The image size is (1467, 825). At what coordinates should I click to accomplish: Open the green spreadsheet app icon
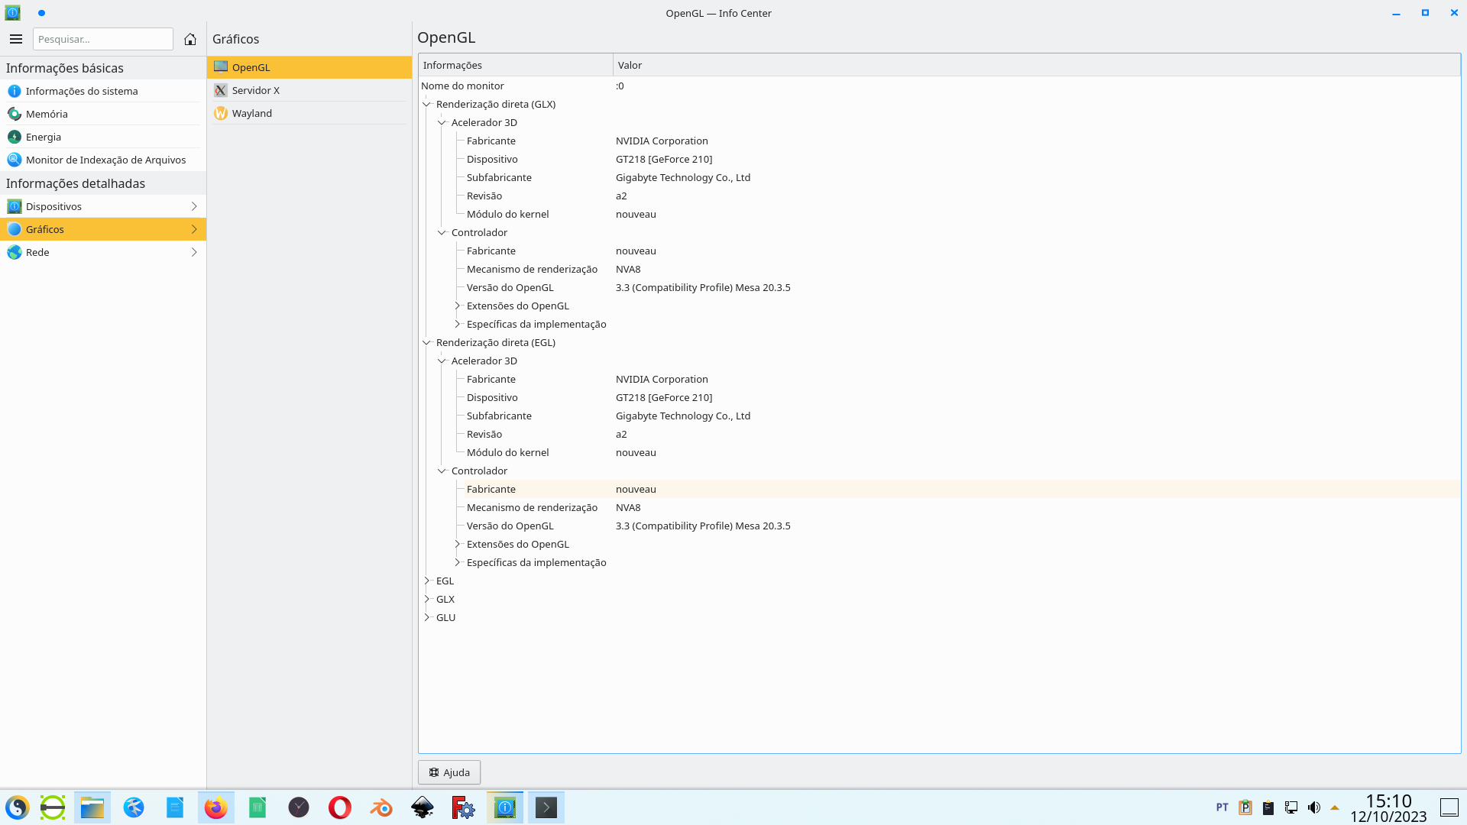pos(257,807)
